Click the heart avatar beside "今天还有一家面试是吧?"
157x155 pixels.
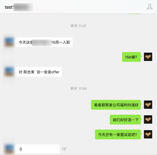pyautogui.click(x=148, y=134)
